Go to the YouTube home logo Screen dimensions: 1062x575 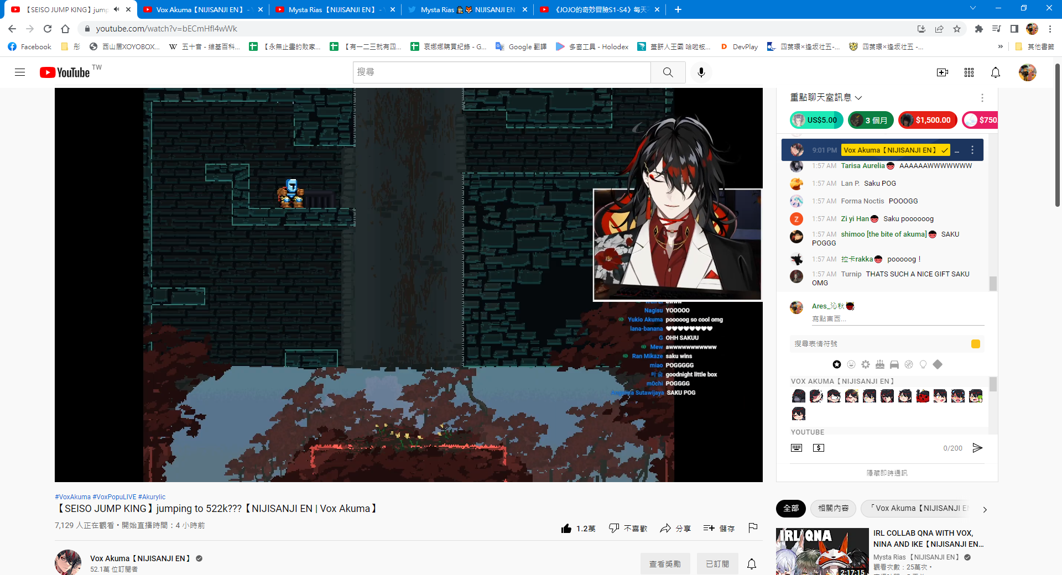(65, 72)
